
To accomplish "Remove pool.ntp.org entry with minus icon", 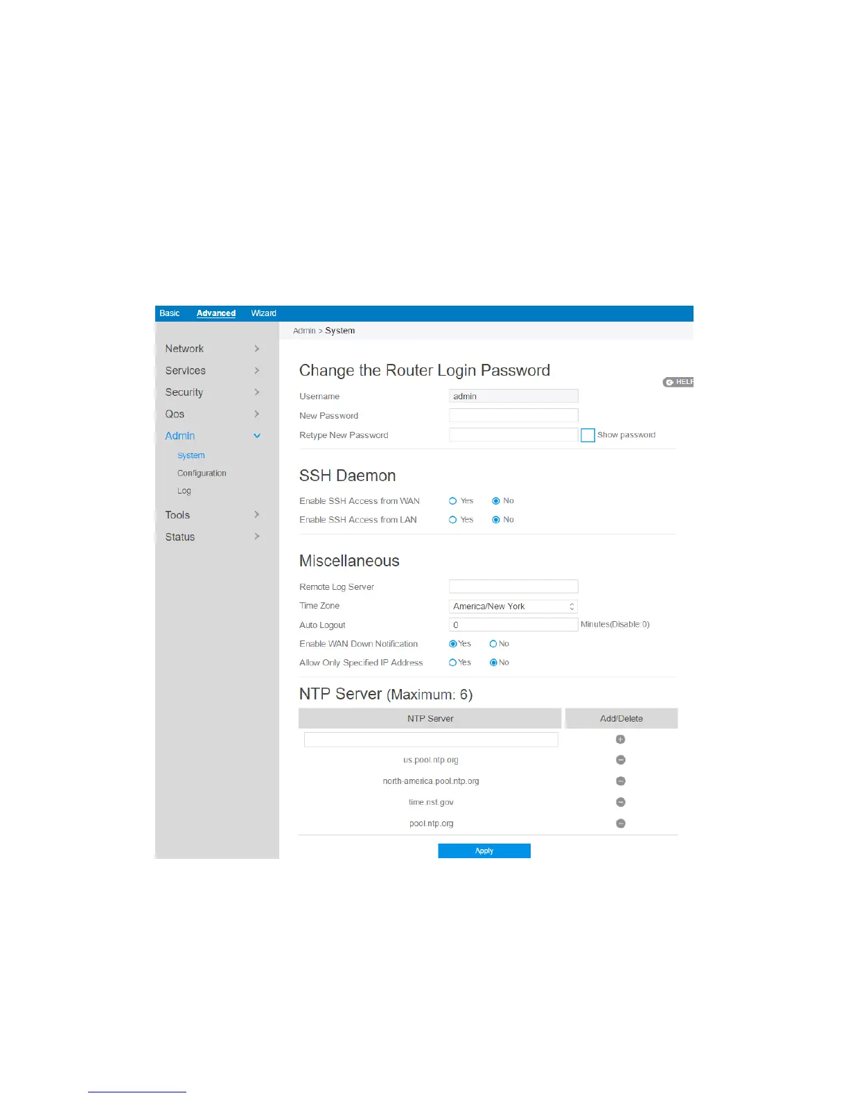I will click(x=621, y=824).
